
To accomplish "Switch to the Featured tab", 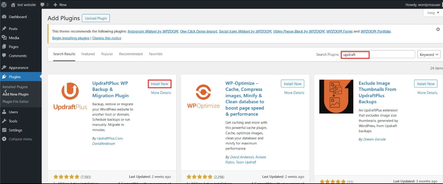I will pos(88,54).
